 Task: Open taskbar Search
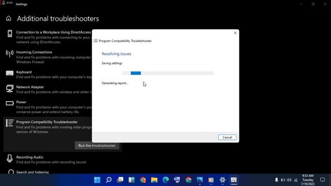coord(109,180)
